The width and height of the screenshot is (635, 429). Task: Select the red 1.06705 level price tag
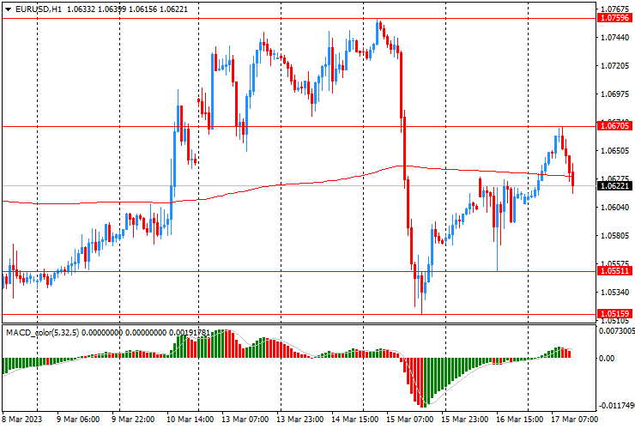click(614, 126)
